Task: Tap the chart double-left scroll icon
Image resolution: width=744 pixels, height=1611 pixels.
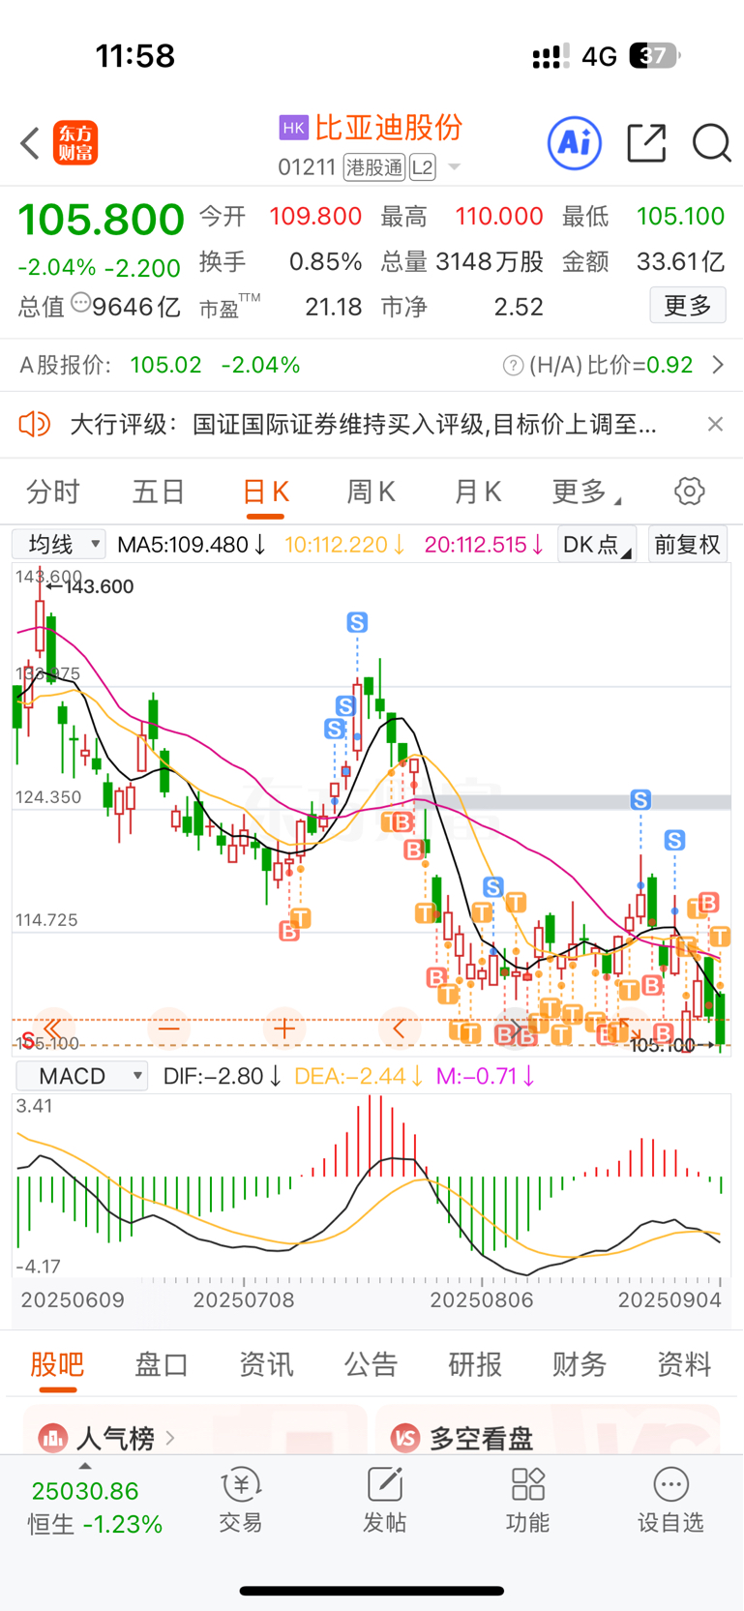Action: [x=53, y=1028]
